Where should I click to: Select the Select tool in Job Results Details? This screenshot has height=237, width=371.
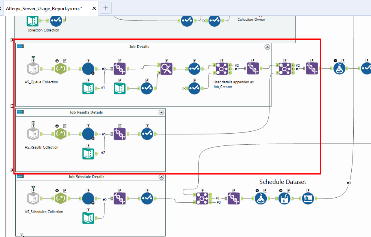pyautogui.click(x=147, y=134)
